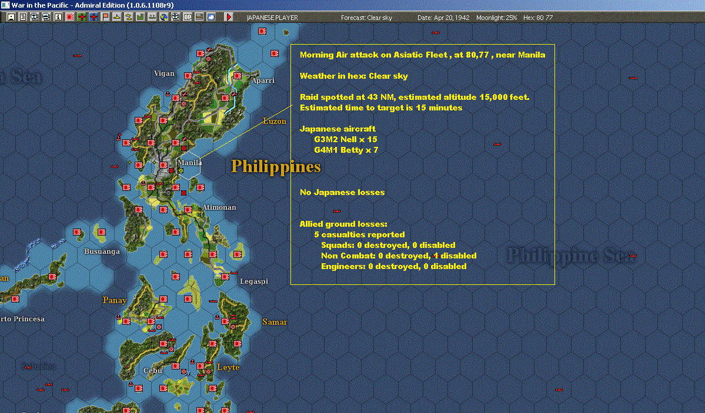Image resolution: width=705 pixels, height=413 pixels.
Task: Select red plane on green background icon
Action: 81,17
